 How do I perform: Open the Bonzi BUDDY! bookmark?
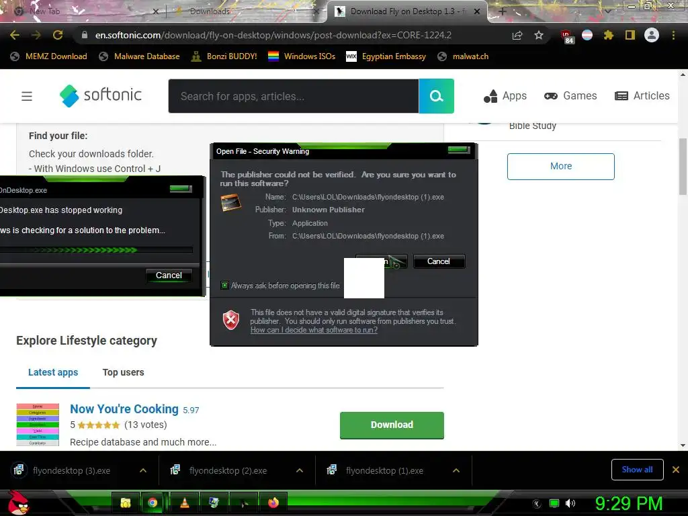(x=224, y=56)
